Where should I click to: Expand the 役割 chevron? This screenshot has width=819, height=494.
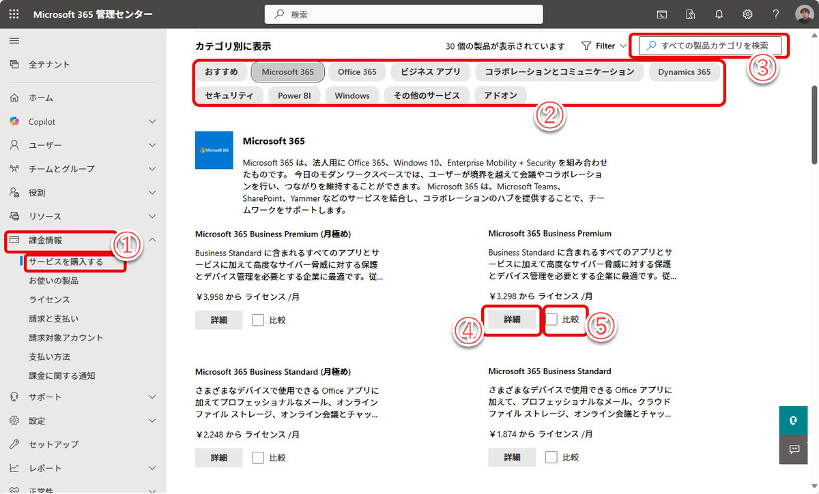click(x=152, y=192)
